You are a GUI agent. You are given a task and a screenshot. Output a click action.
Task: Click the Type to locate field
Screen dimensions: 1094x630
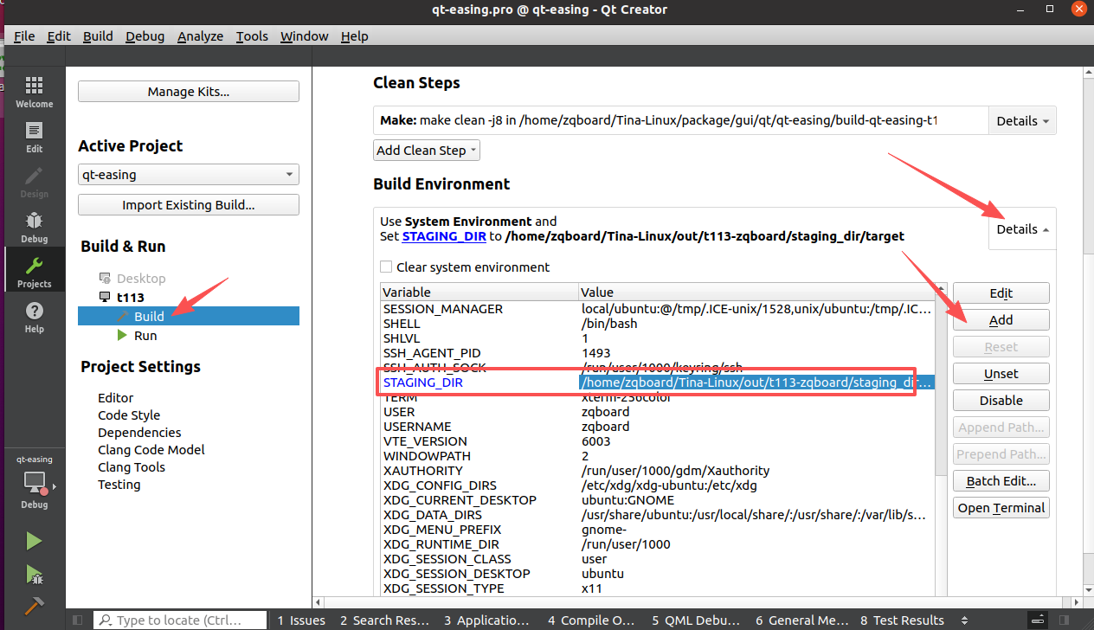(x=180, y=620)
